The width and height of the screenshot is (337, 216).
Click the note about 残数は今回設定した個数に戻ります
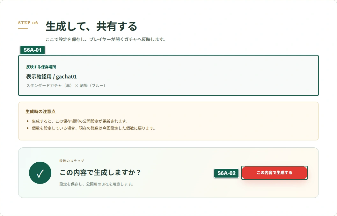94,128
